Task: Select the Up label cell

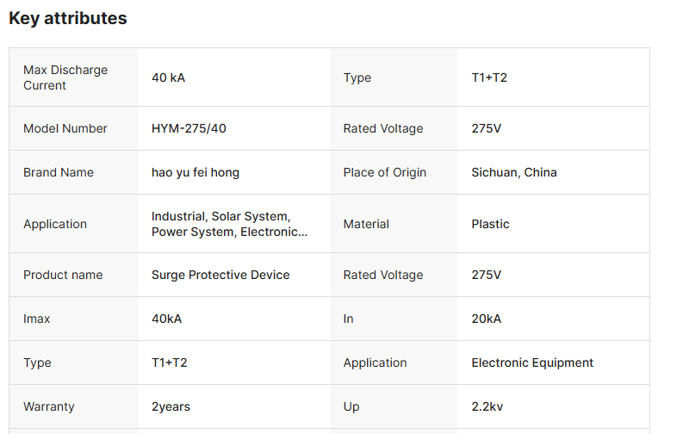Action: [x=351, y=406]
